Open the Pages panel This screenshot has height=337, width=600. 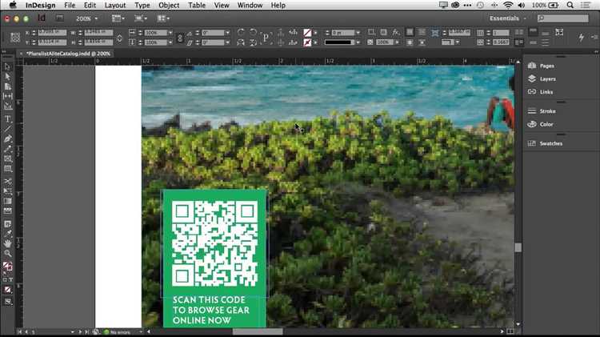point(541,66)
